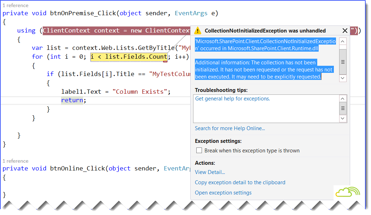
Task: Click the exception message scrollbar thumb
Action: [x=343, y=62]
